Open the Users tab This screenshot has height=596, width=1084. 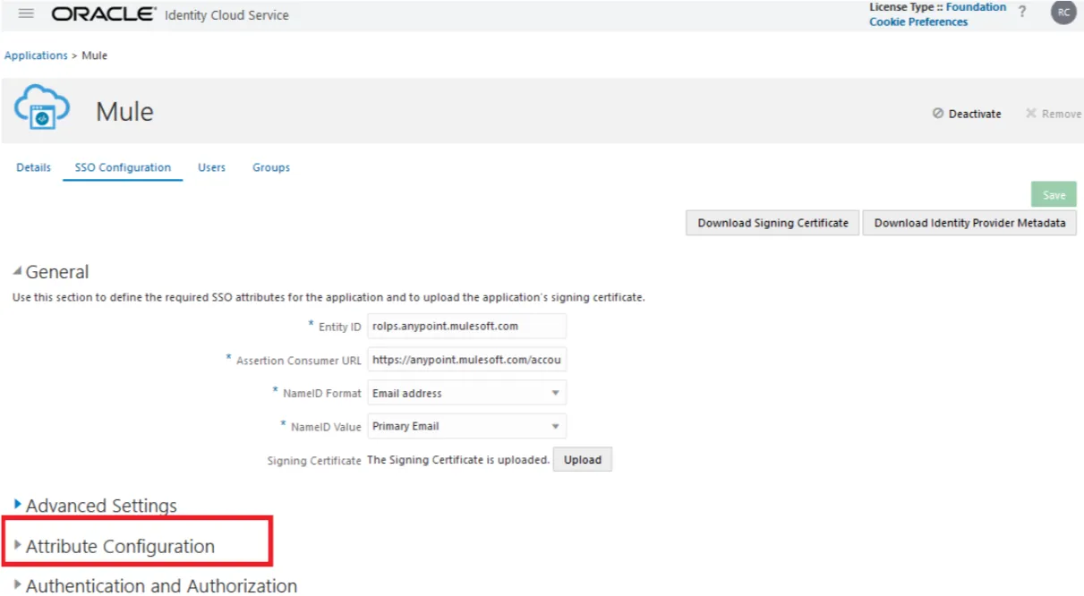pos(211,167)
